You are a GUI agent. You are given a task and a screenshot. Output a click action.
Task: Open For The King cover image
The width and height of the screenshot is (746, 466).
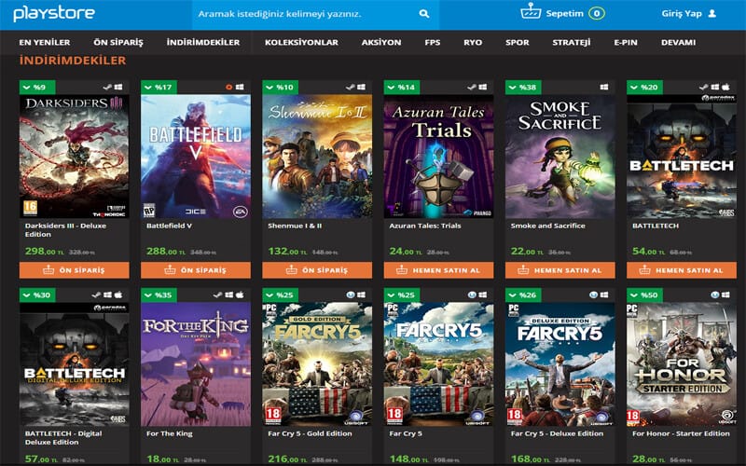pyautogui.click(x=196, y=364)
